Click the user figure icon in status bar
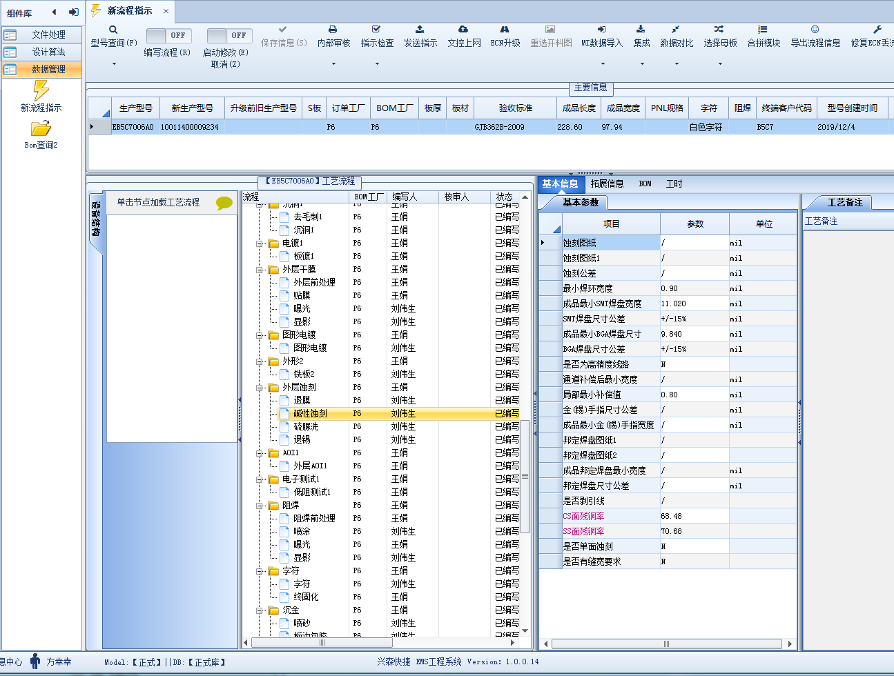 [35, 661]
